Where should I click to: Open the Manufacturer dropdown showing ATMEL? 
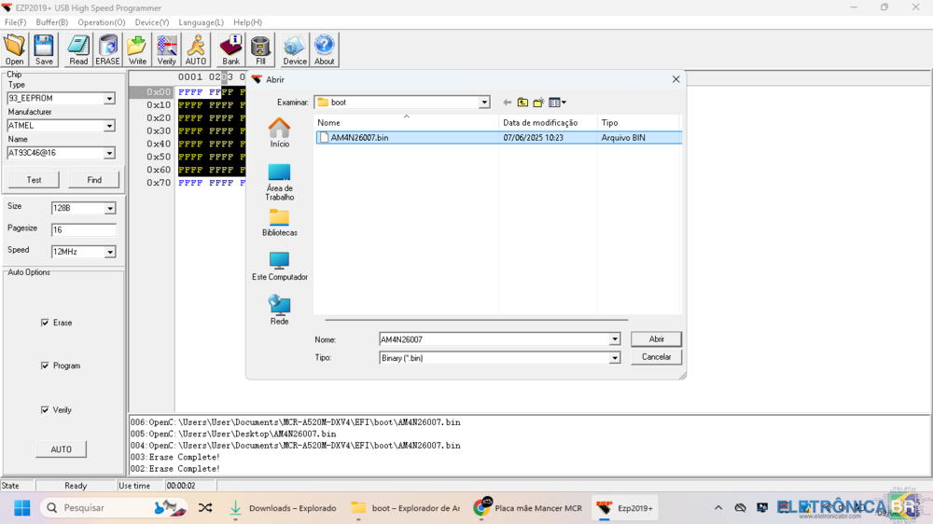tap(109, 126)
